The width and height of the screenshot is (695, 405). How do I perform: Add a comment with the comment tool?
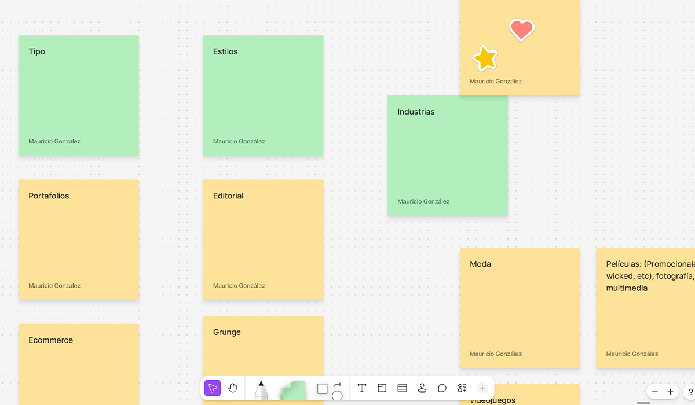442,388
